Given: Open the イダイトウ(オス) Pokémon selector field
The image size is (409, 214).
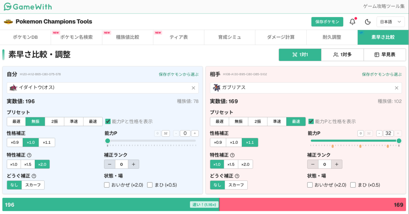Looking at the screenshot, I should 103,88.
